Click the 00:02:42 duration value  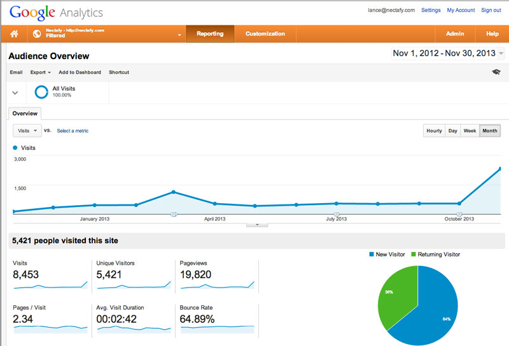(116, 319)
